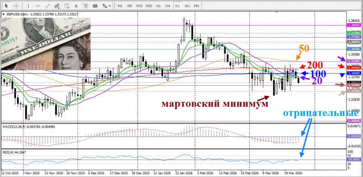Screen dimensions: 363x177
Task: Click the dollar and pound banknote image
Action: 46,44
